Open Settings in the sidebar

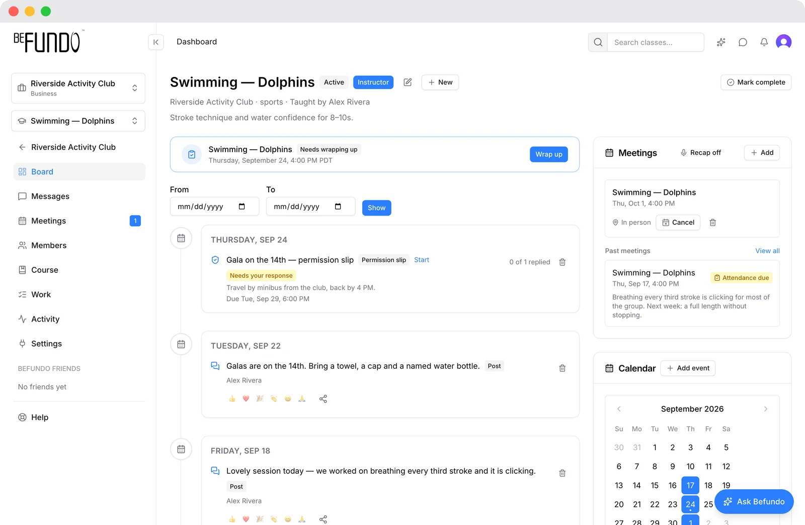(79, 344)
